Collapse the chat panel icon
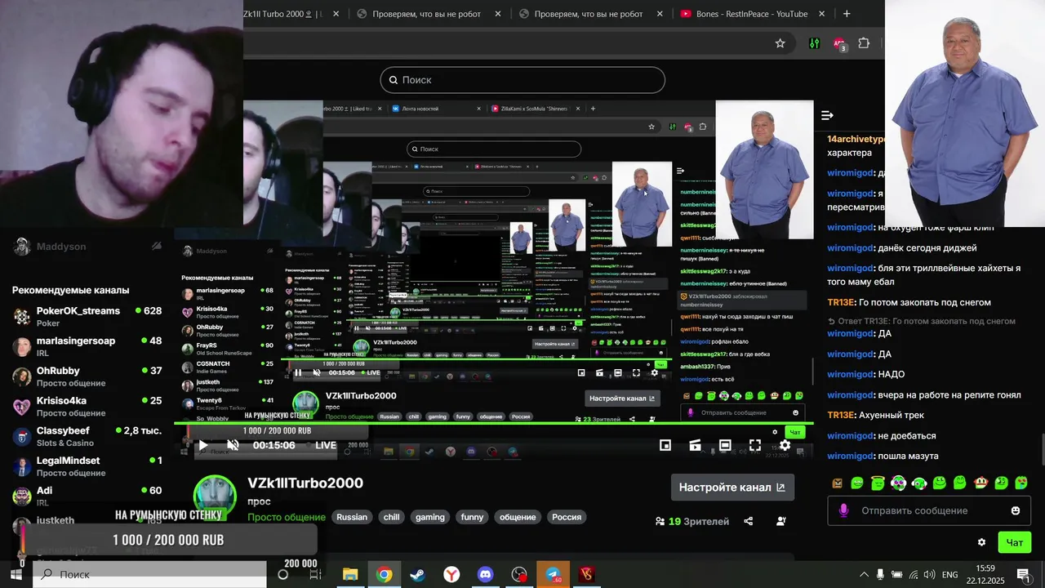The height and width of the screenshot is (588, 1045). pos(827,115)
